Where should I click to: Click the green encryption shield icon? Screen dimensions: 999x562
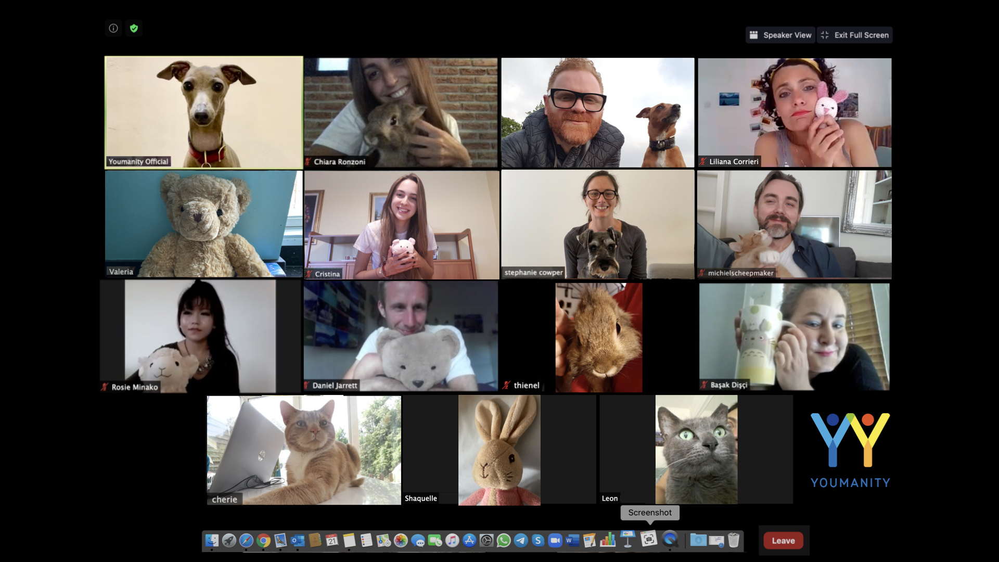[134, 28]
